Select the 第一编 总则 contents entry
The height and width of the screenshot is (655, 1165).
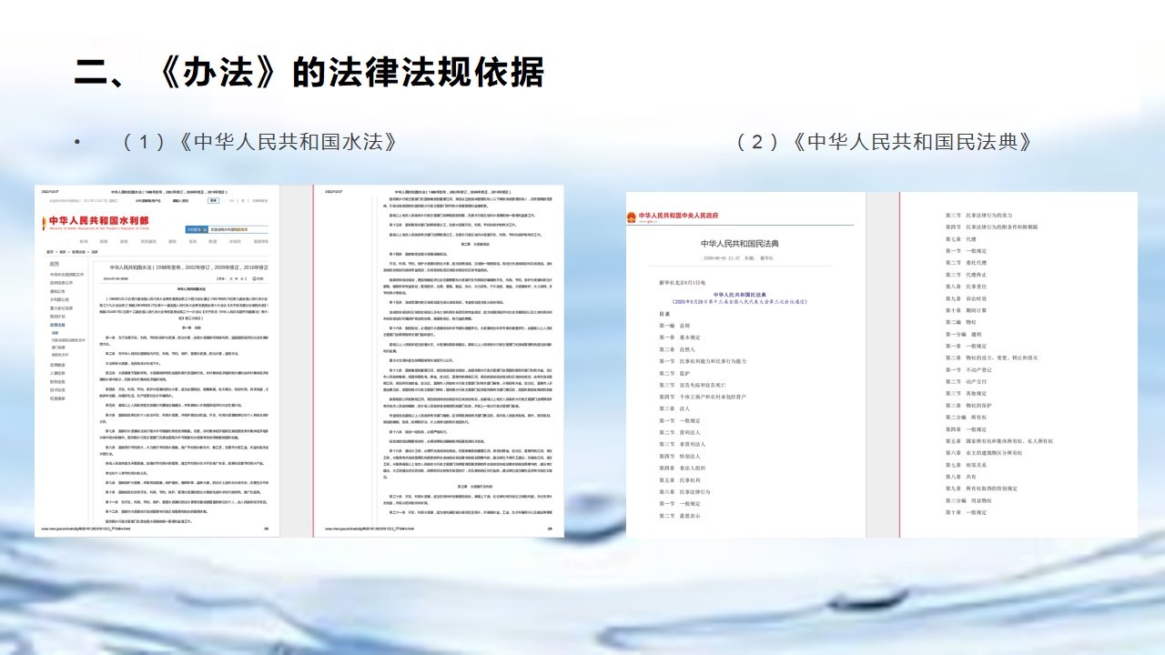674,325
